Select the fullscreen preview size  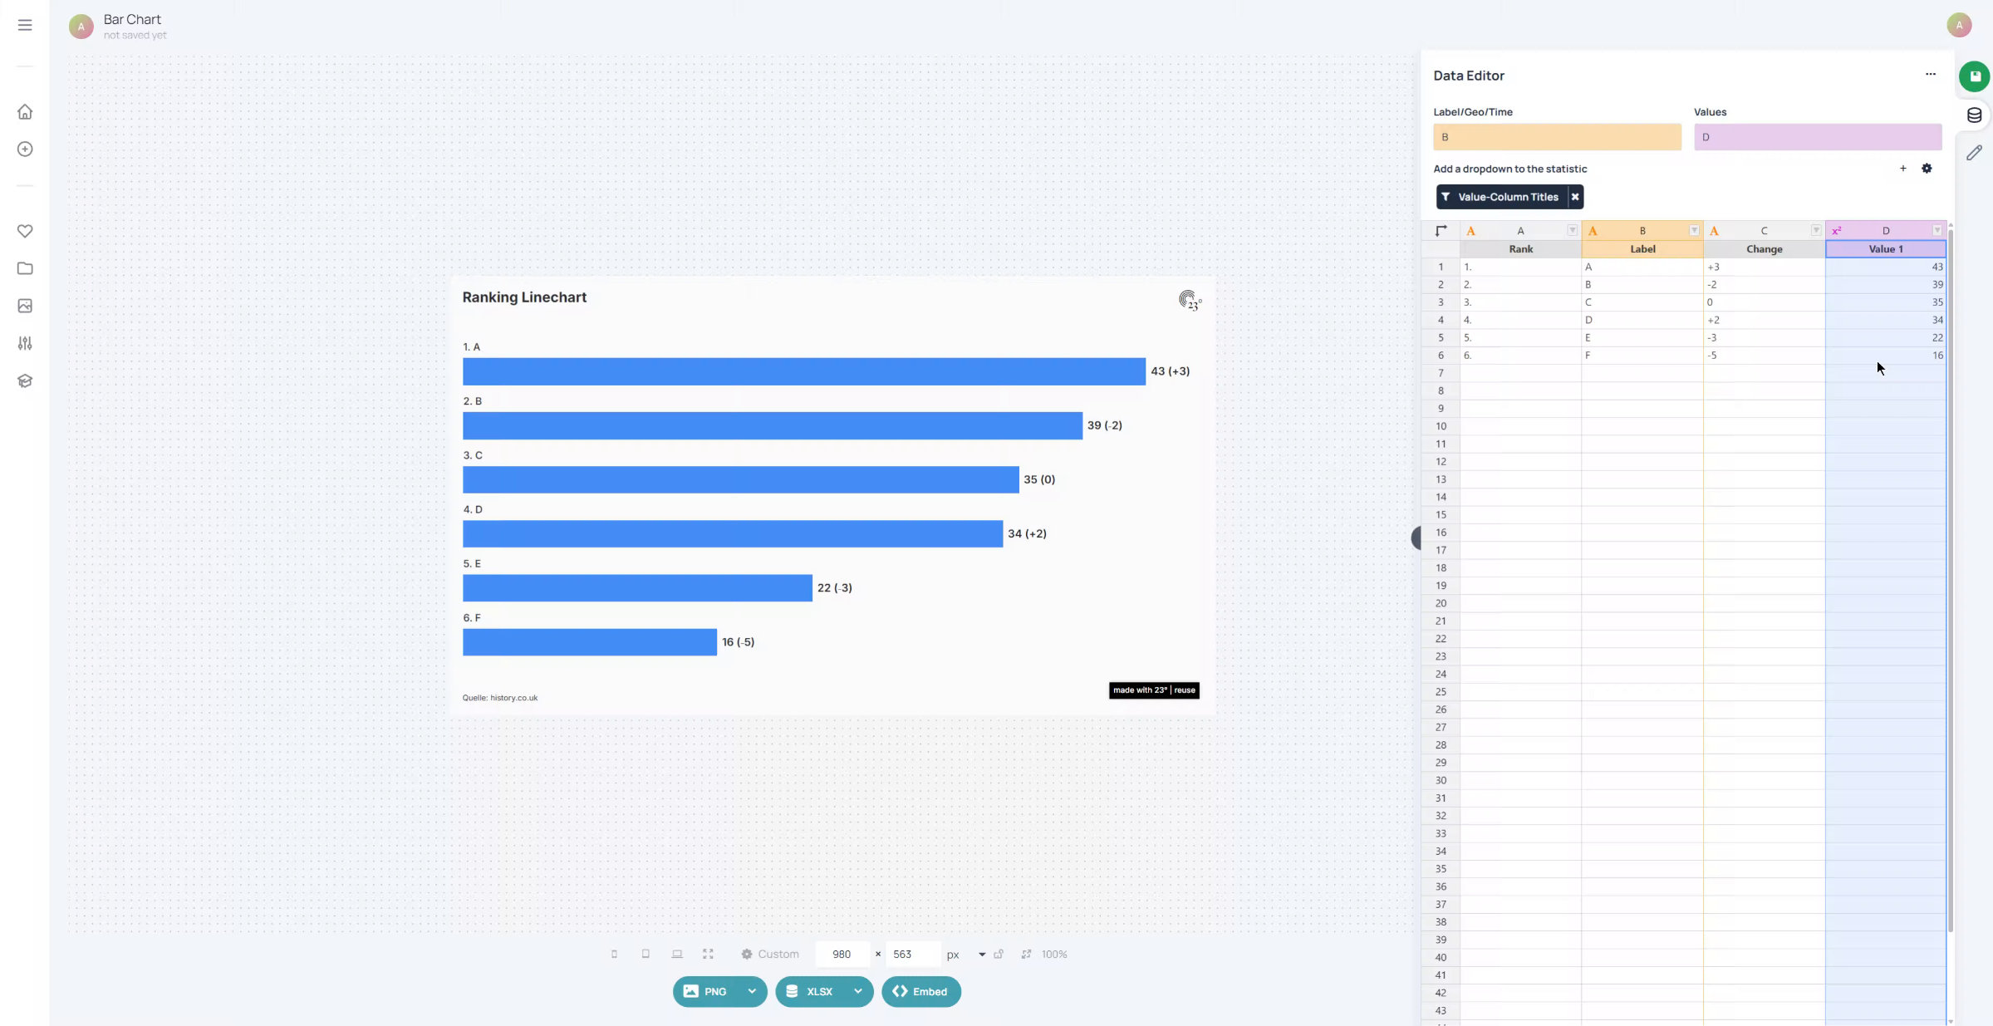(708, 954)
